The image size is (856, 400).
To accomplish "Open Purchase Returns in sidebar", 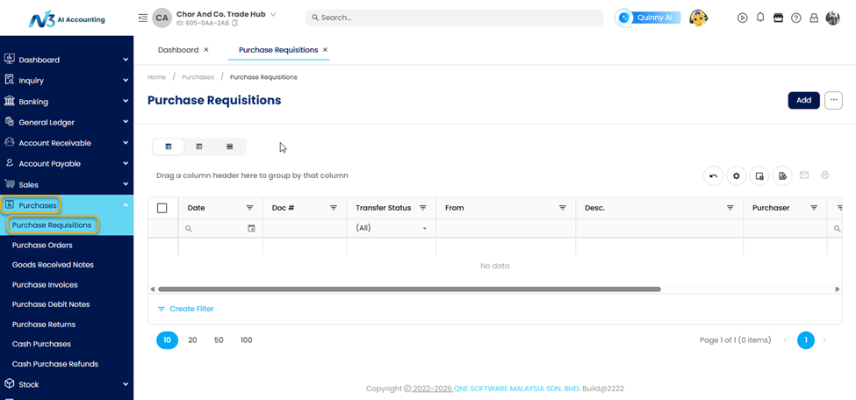I will click(x=44, y=325).
